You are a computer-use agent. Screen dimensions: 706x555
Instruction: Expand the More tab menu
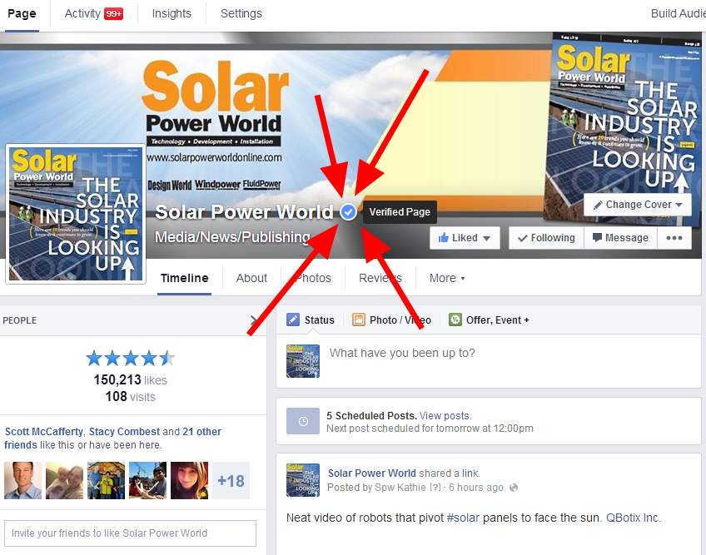click(446, 278)
